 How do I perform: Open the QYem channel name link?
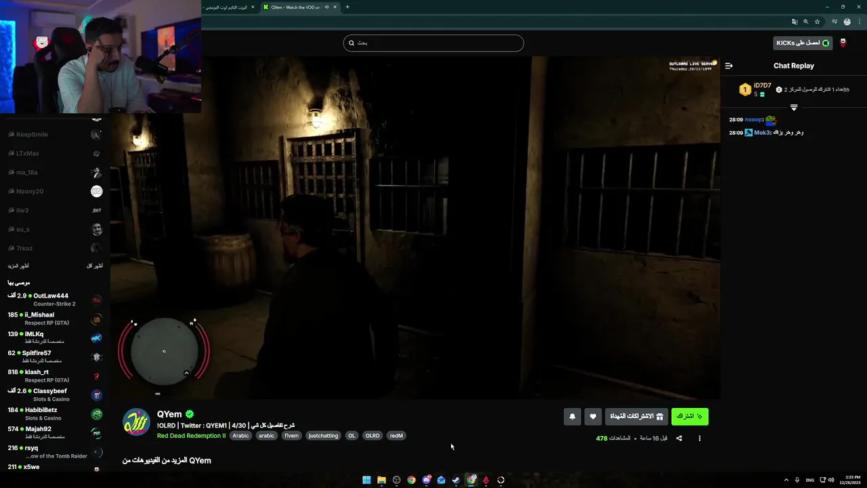(x=169, y=414)
